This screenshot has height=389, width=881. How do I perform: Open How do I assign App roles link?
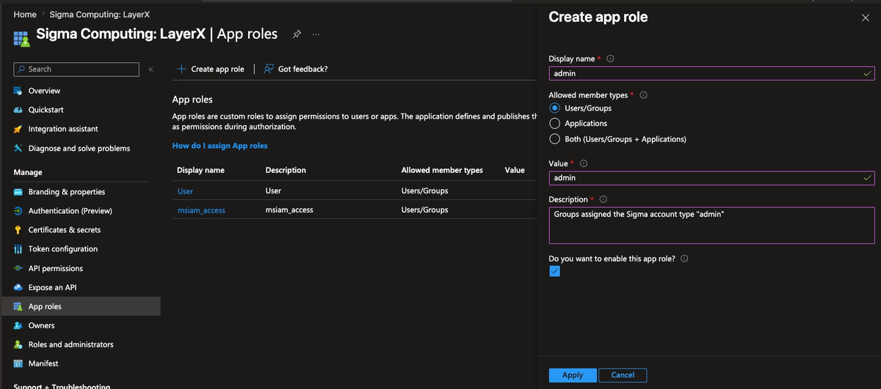pyautogui.click(x=220, y=146)
